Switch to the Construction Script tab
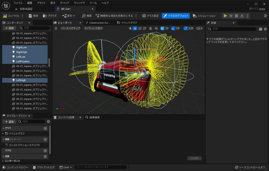Viewport: 269px width, 171px height. (98, 23)
